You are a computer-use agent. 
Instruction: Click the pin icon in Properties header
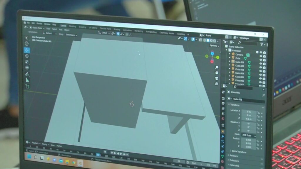tap(263, 95)
